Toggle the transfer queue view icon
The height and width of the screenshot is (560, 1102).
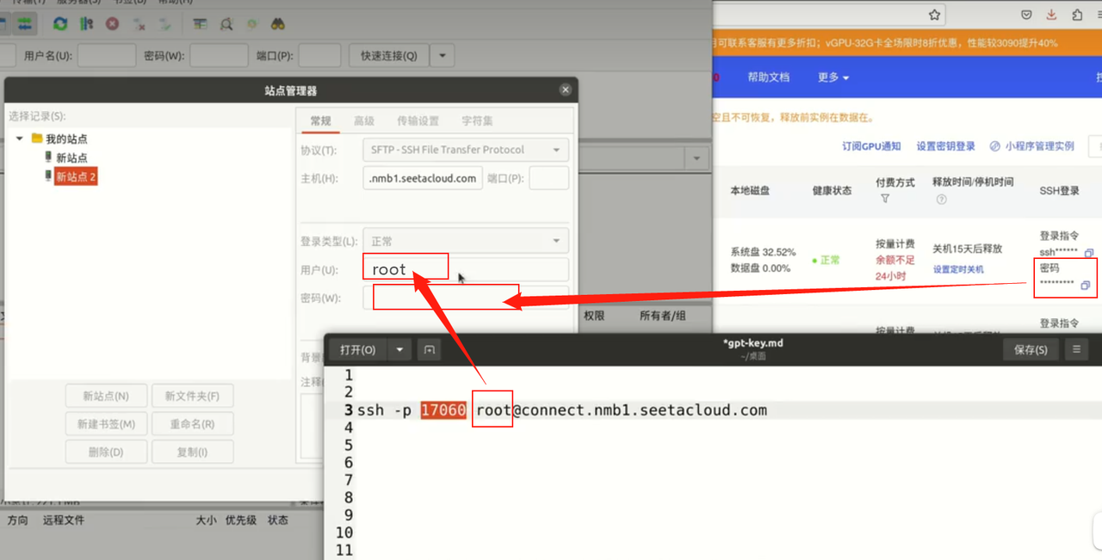click(x=25, y=23)
